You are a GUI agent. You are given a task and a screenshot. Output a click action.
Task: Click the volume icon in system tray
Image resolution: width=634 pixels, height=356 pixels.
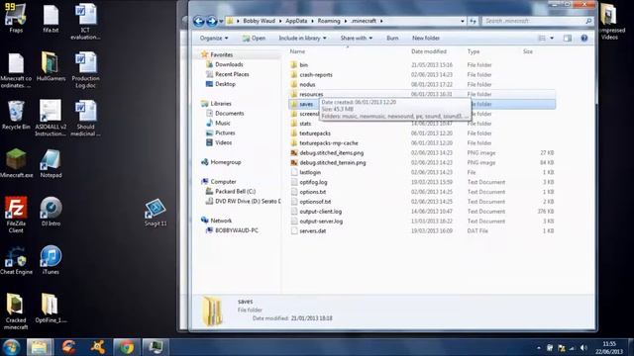582,347
